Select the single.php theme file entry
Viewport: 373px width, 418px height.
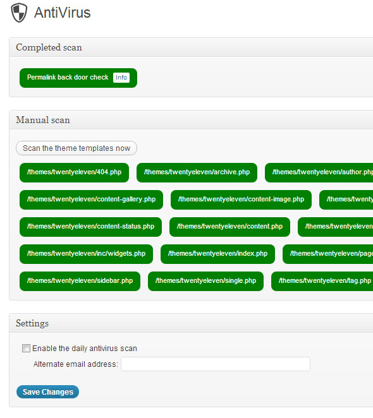click(205, 281)
